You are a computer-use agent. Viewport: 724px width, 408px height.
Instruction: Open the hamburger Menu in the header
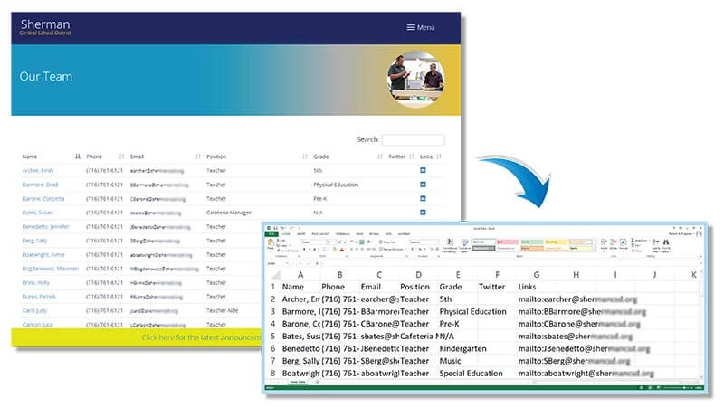420,28
